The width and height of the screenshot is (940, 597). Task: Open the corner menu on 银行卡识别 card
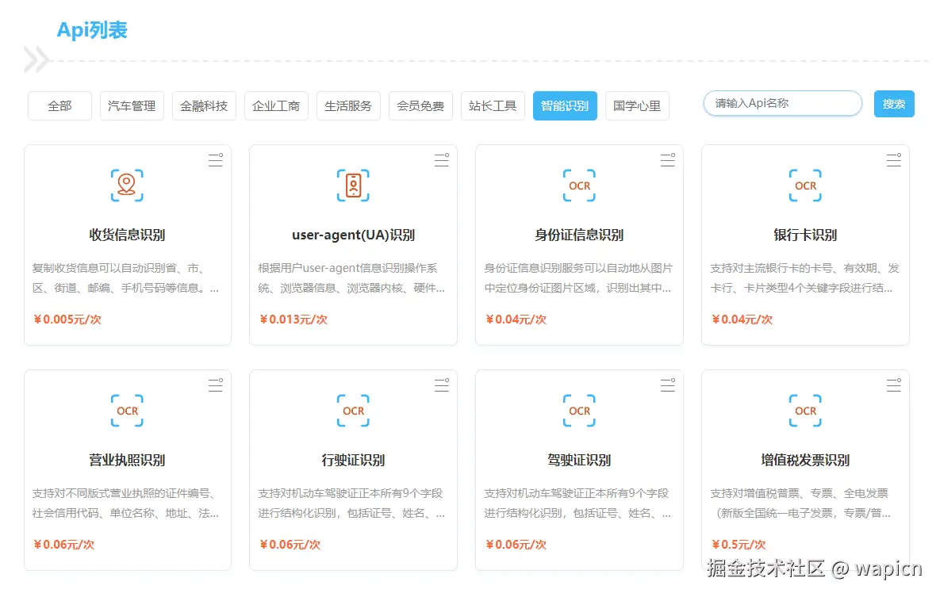point(893,159)
